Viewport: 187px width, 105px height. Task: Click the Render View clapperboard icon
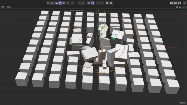172,3
